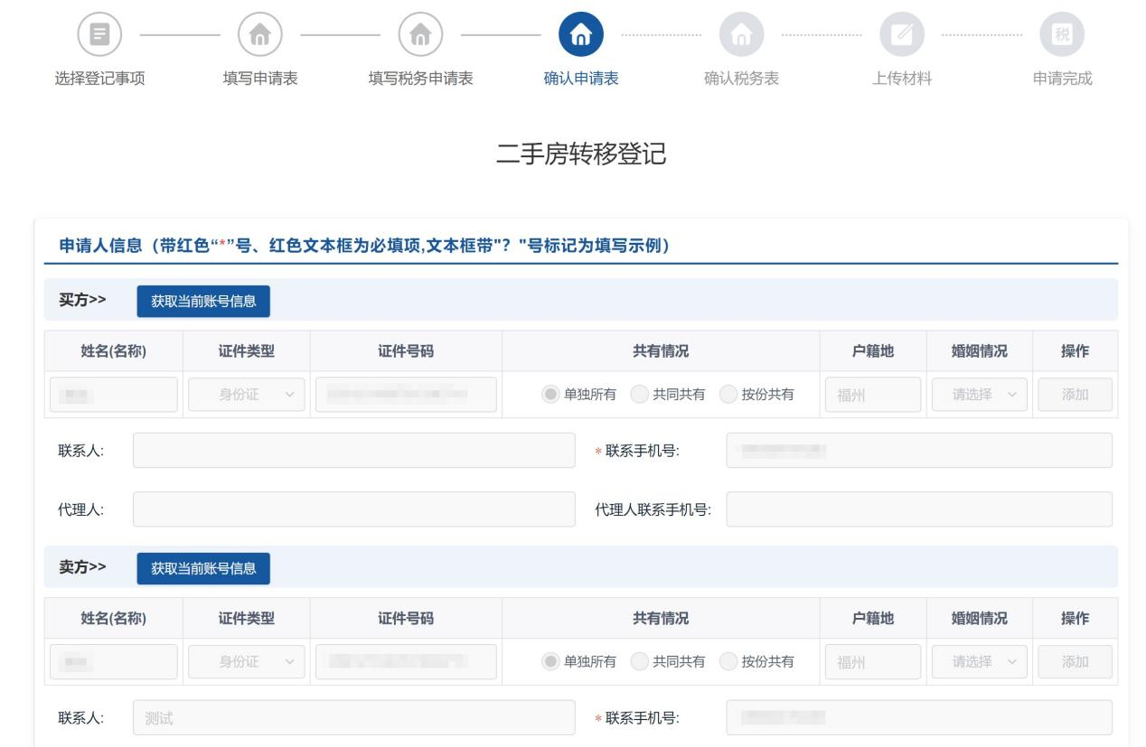Click the active 确认申请表 step icon
Screen dimensions: 1146x747
tap(580, 37)
